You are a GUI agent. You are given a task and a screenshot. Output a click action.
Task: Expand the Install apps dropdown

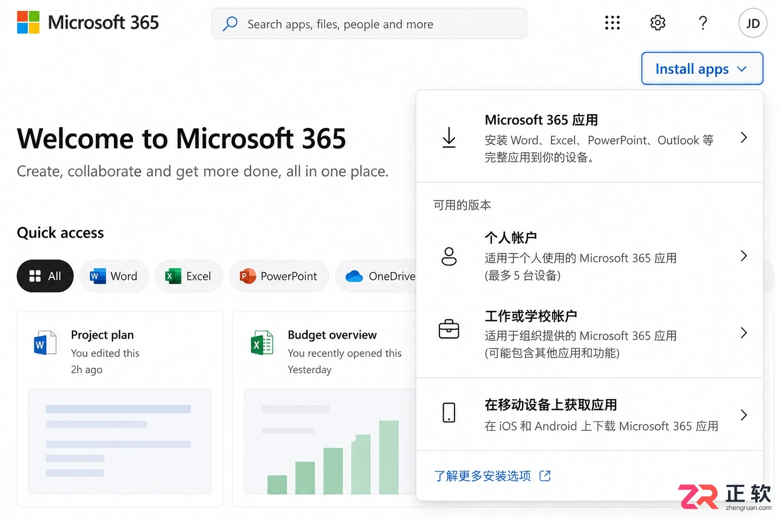tap(702, 69)
